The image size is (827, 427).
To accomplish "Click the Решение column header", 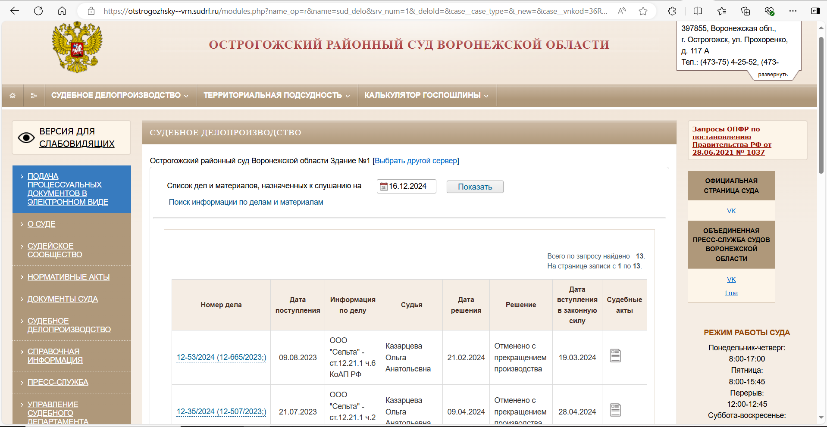I will pos(521,305).
